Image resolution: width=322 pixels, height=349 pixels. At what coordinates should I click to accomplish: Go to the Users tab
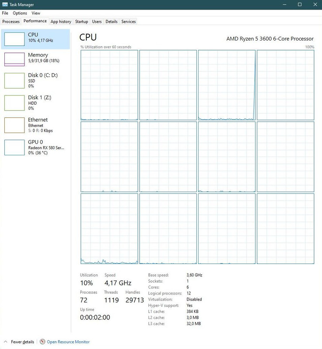coord(97,21)
